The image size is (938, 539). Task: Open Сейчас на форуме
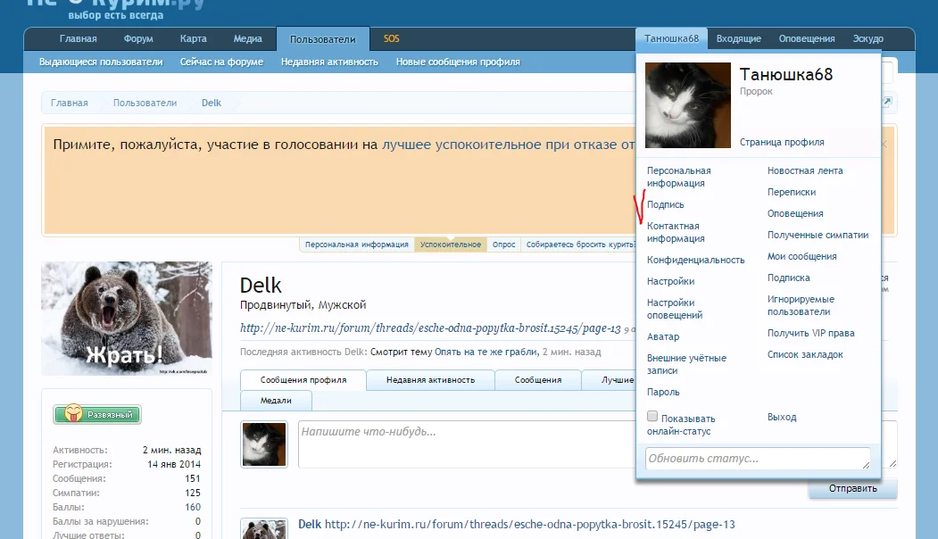pos(221,62)
